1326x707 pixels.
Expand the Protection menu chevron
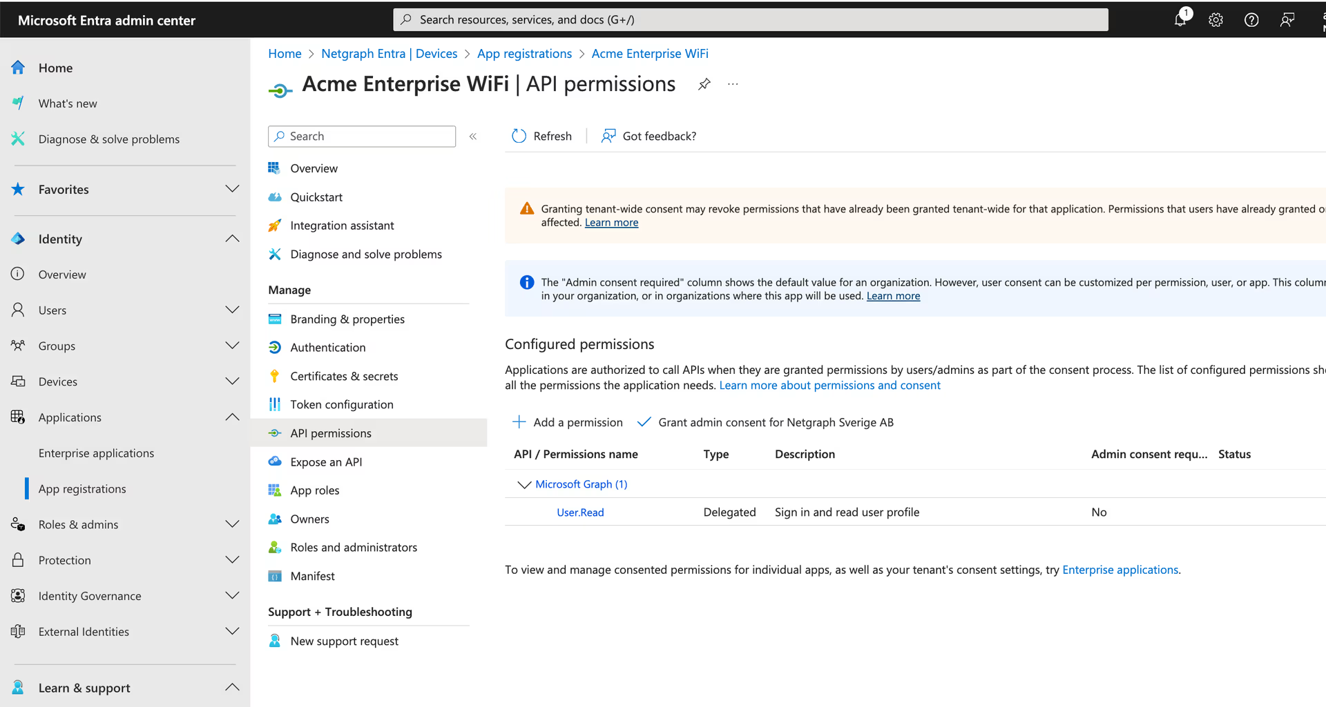pos(232,560)
